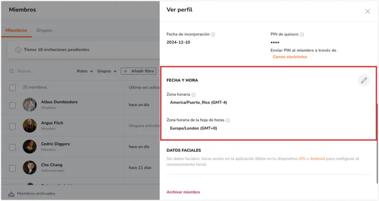Open Albus Dumbledore's avatar
Screen dimensions: 379x201
point(30,105)
